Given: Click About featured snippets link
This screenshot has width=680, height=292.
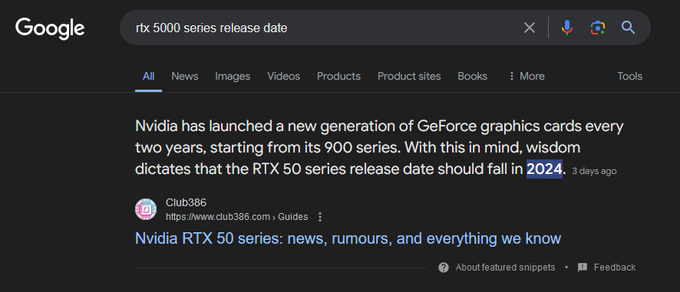Looking at the screenshot, I should click(x=505, y=267).
